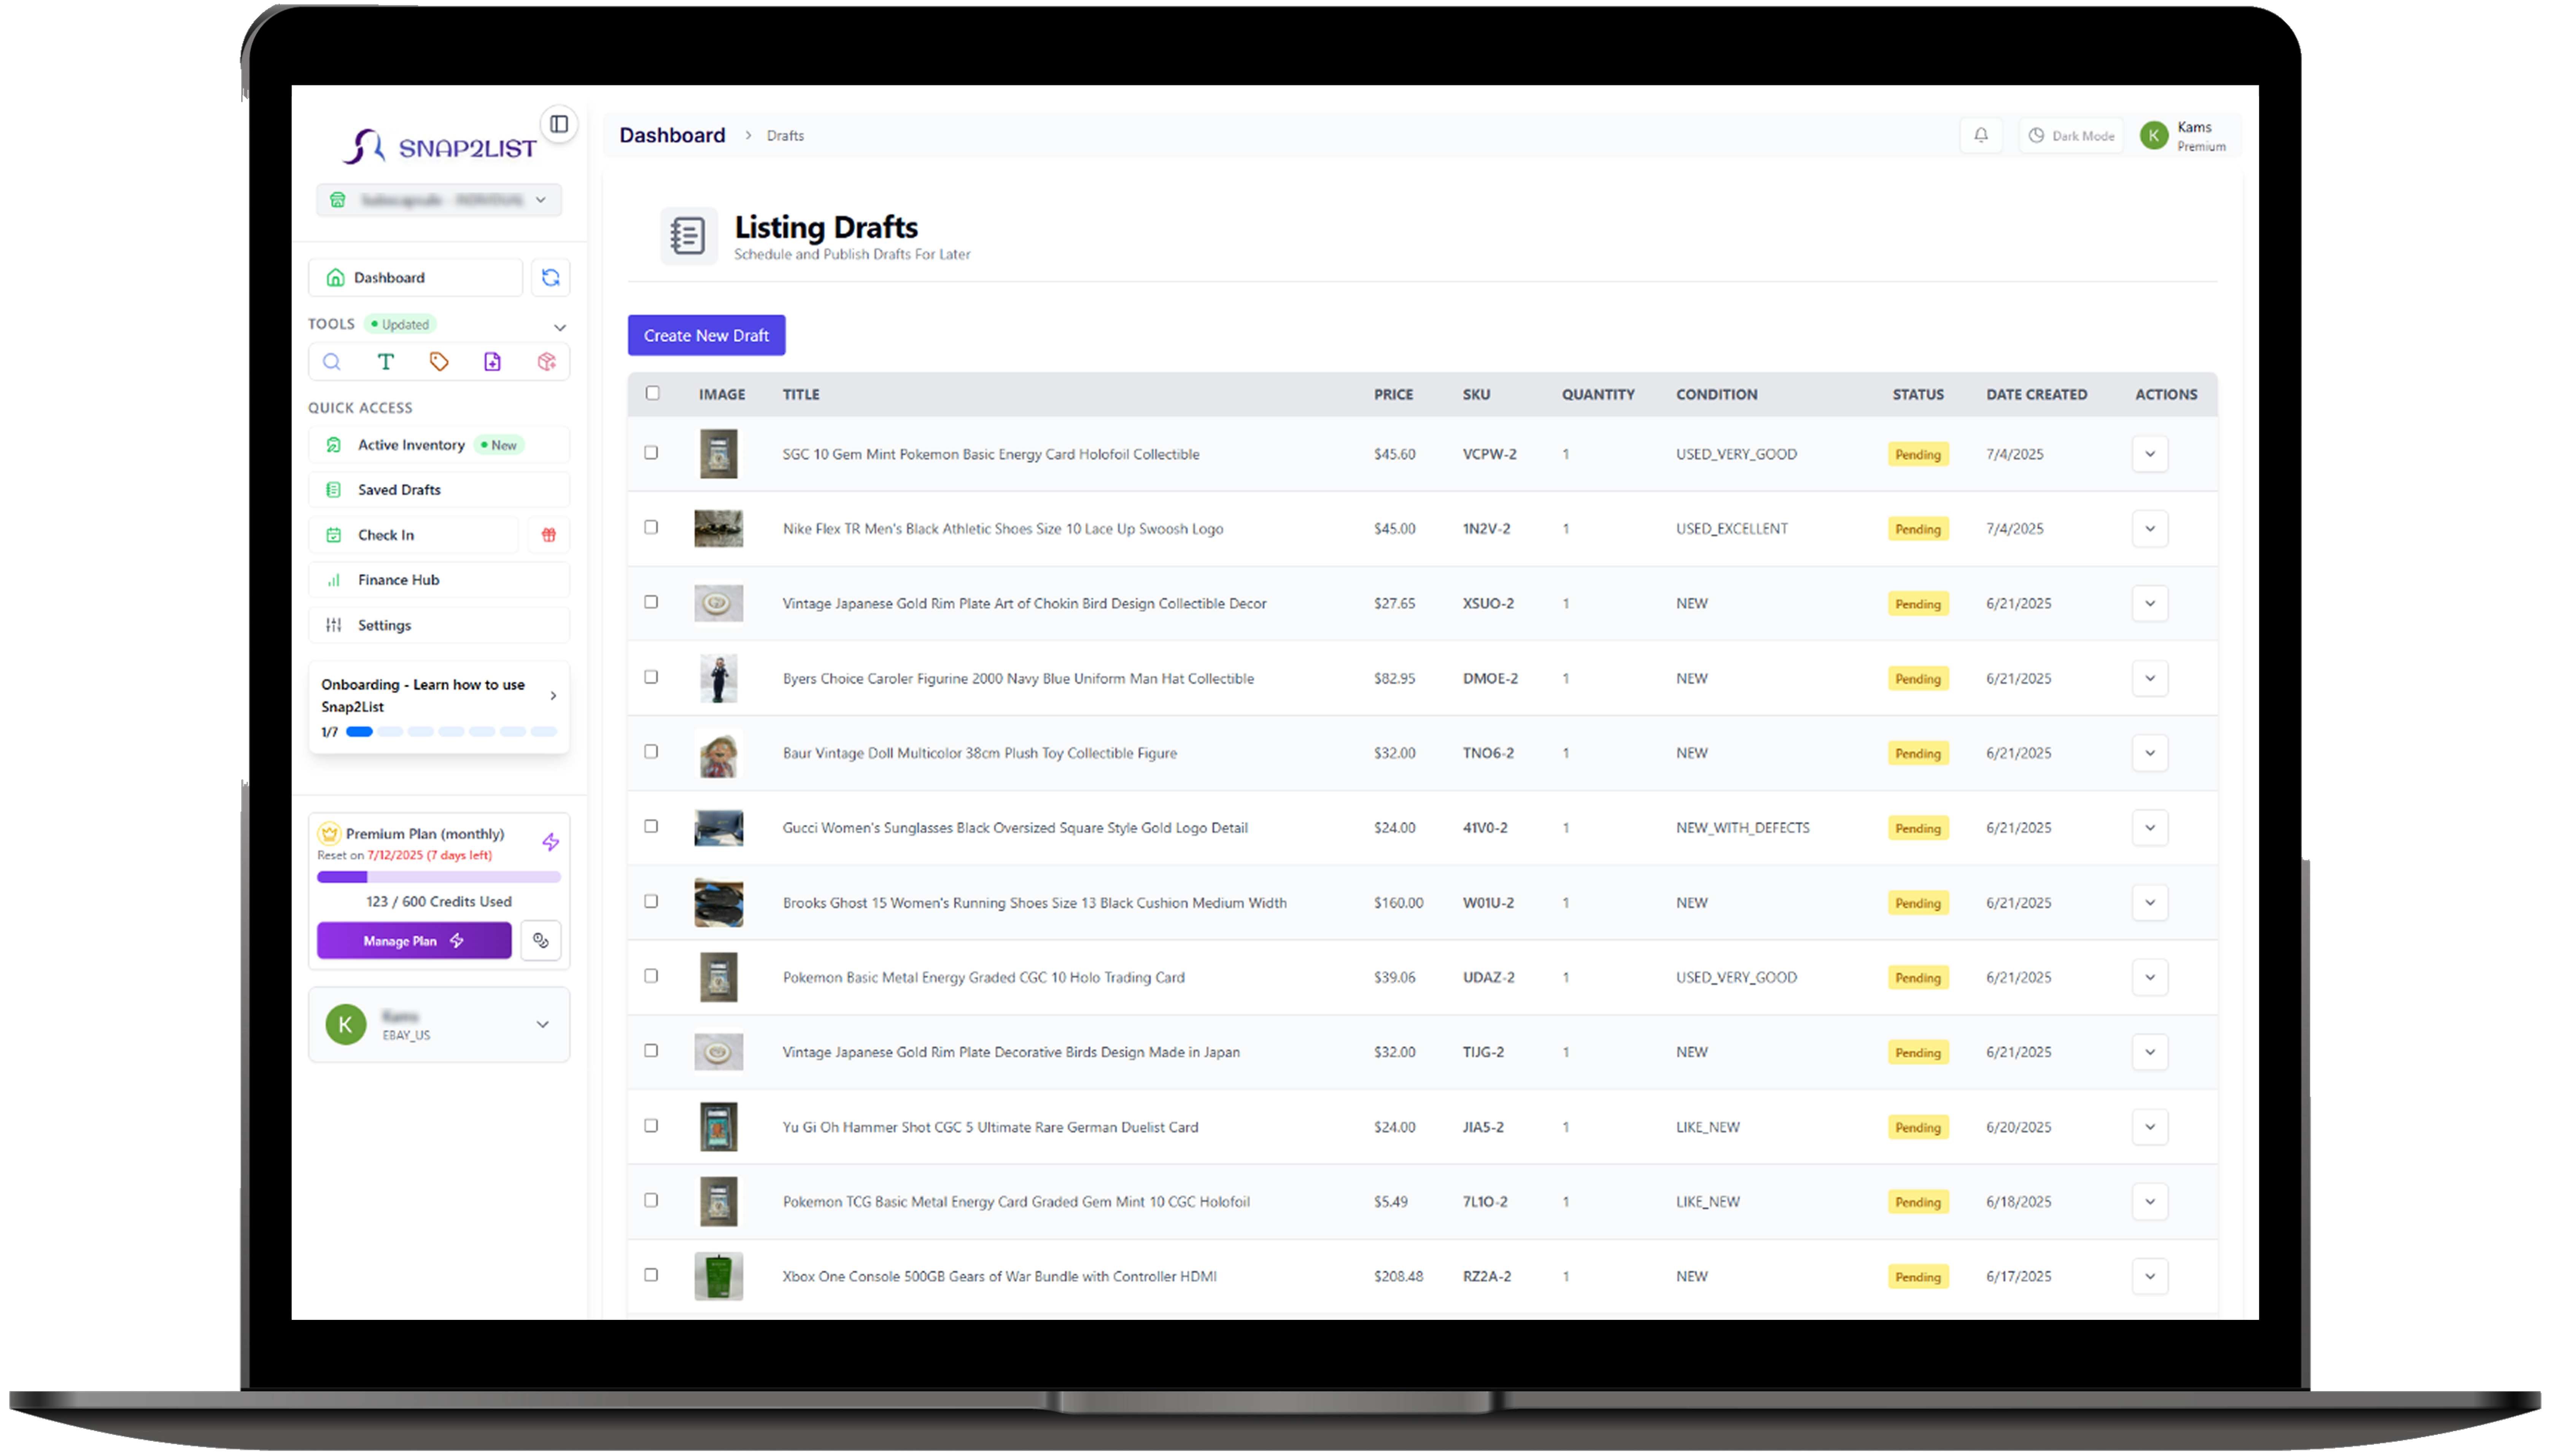The height and width of the screenshot is (1456, 2550).
Task: Check the Nike Flex TR shoes row checkbox
Action: (x=651, y=527)
